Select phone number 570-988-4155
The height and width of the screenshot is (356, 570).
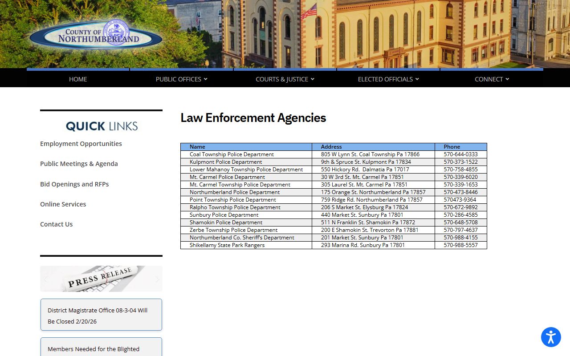[461, 238]
